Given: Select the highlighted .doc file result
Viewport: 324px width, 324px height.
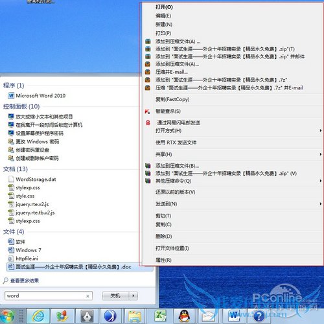Looking at the screenshot, I should [x=80, y=267].
